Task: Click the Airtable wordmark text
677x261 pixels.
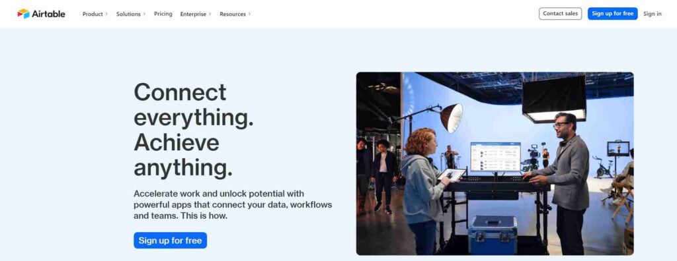Action: point(48,14)
